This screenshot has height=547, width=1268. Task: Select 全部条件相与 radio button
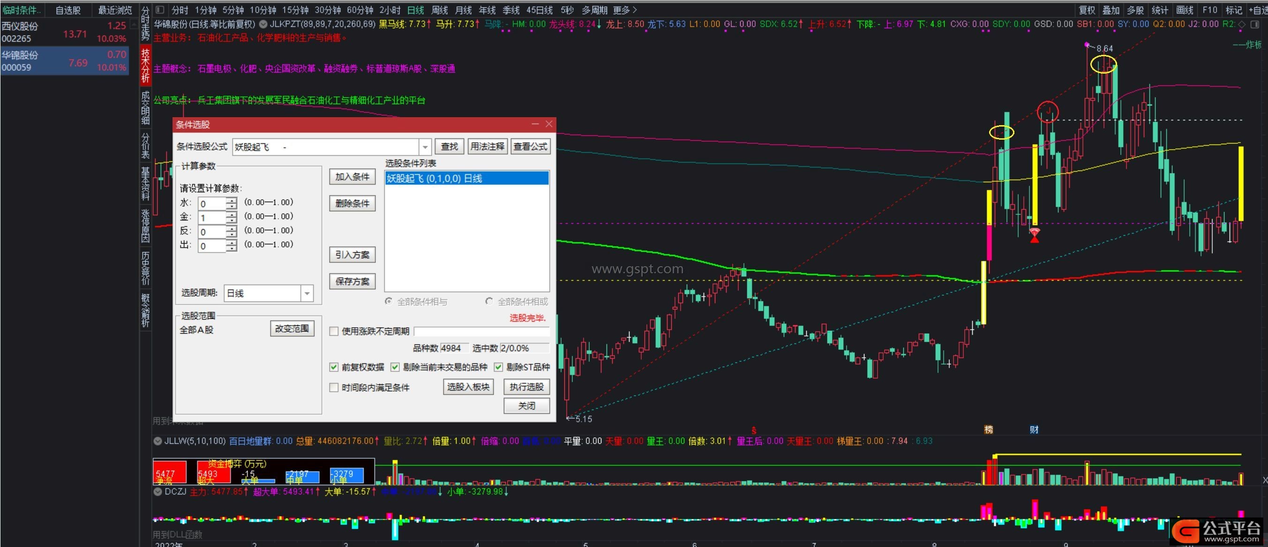[x=389, y=301]
